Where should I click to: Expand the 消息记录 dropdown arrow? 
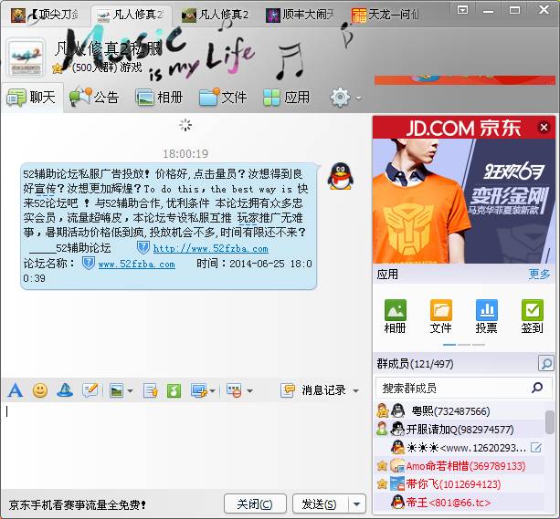pos(355,391)
